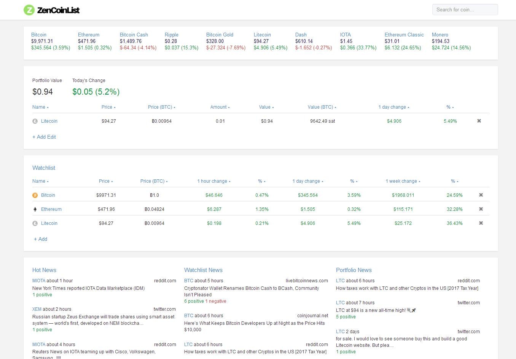Viewport: 516px width, 359px height.
Task: Click Ethereum 32.28% weekly percent cell
Action: (455, 209)
